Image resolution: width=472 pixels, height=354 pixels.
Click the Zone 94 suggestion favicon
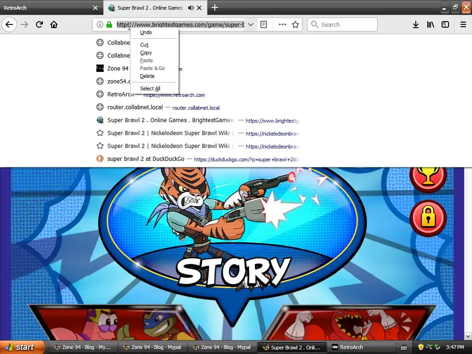tap(100, 68)
